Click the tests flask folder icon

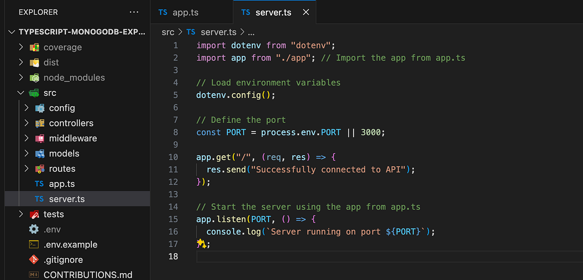[x=34, y=214]
